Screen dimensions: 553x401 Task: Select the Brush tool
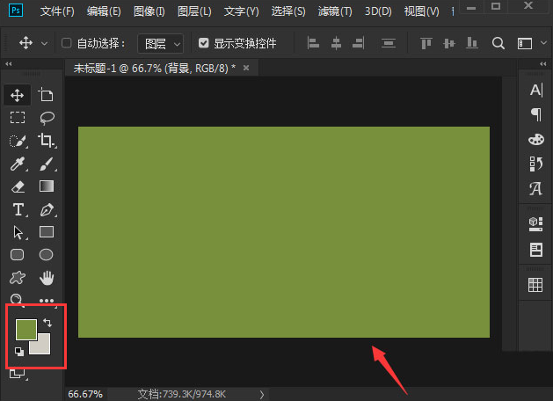click(47, 164)
